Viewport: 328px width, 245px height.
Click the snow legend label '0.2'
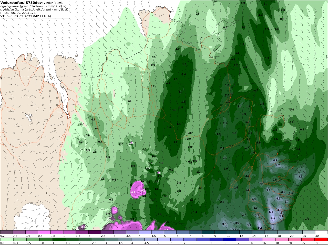pyautogui.click(x=2, y=236)
